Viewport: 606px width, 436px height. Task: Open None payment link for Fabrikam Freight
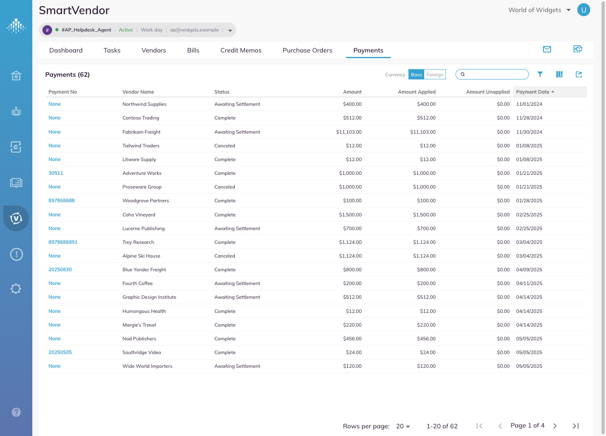pos(55,132)
